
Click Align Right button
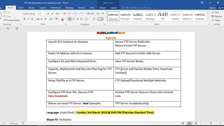pyautogui.click(x=77, y=19)
